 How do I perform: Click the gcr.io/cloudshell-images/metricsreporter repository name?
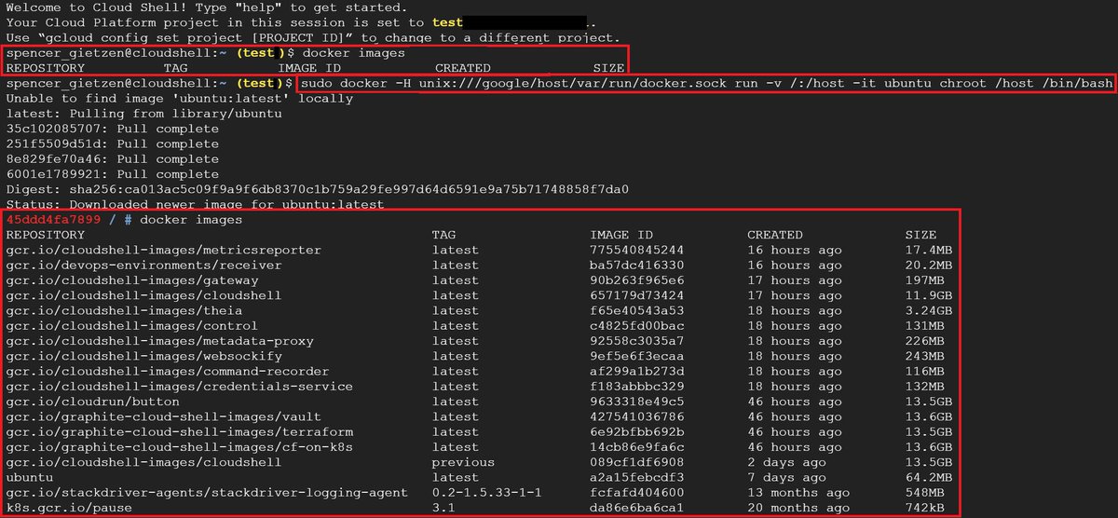point(163,250)
